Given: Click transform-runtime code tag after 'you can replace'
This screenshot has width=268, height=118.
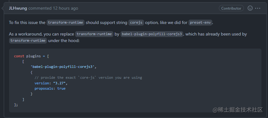Looking at the screenshot, I should [x=94, y=34].
